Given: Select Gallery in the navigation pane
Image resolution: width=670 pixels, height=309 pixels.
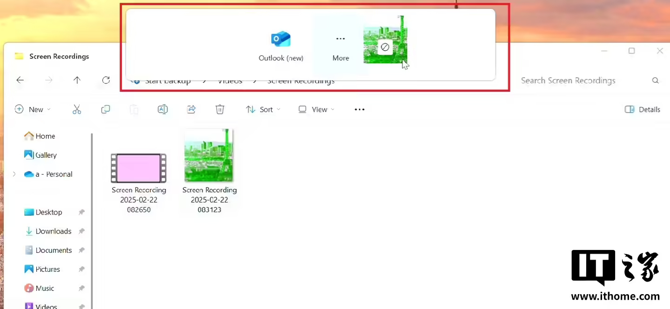Looking at the screenshot, I should coord(46,155).
